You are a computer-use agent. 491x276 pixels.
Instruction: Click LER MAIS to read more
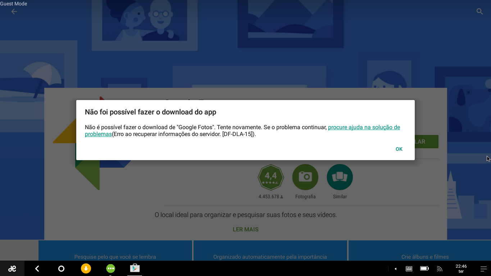coord(246,229)
